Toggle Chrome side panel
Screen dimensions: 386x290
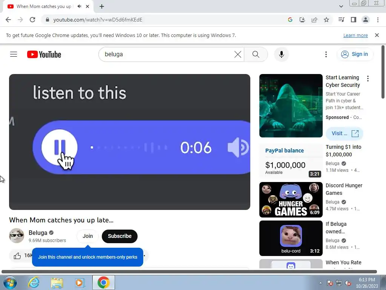coord(354,20)
